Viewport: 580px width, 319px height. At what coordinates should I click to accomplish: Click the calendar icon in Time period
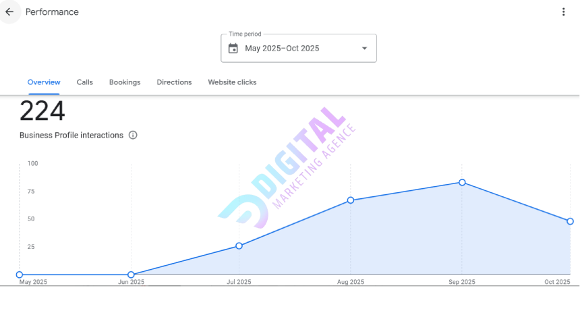tap(233, 49)
